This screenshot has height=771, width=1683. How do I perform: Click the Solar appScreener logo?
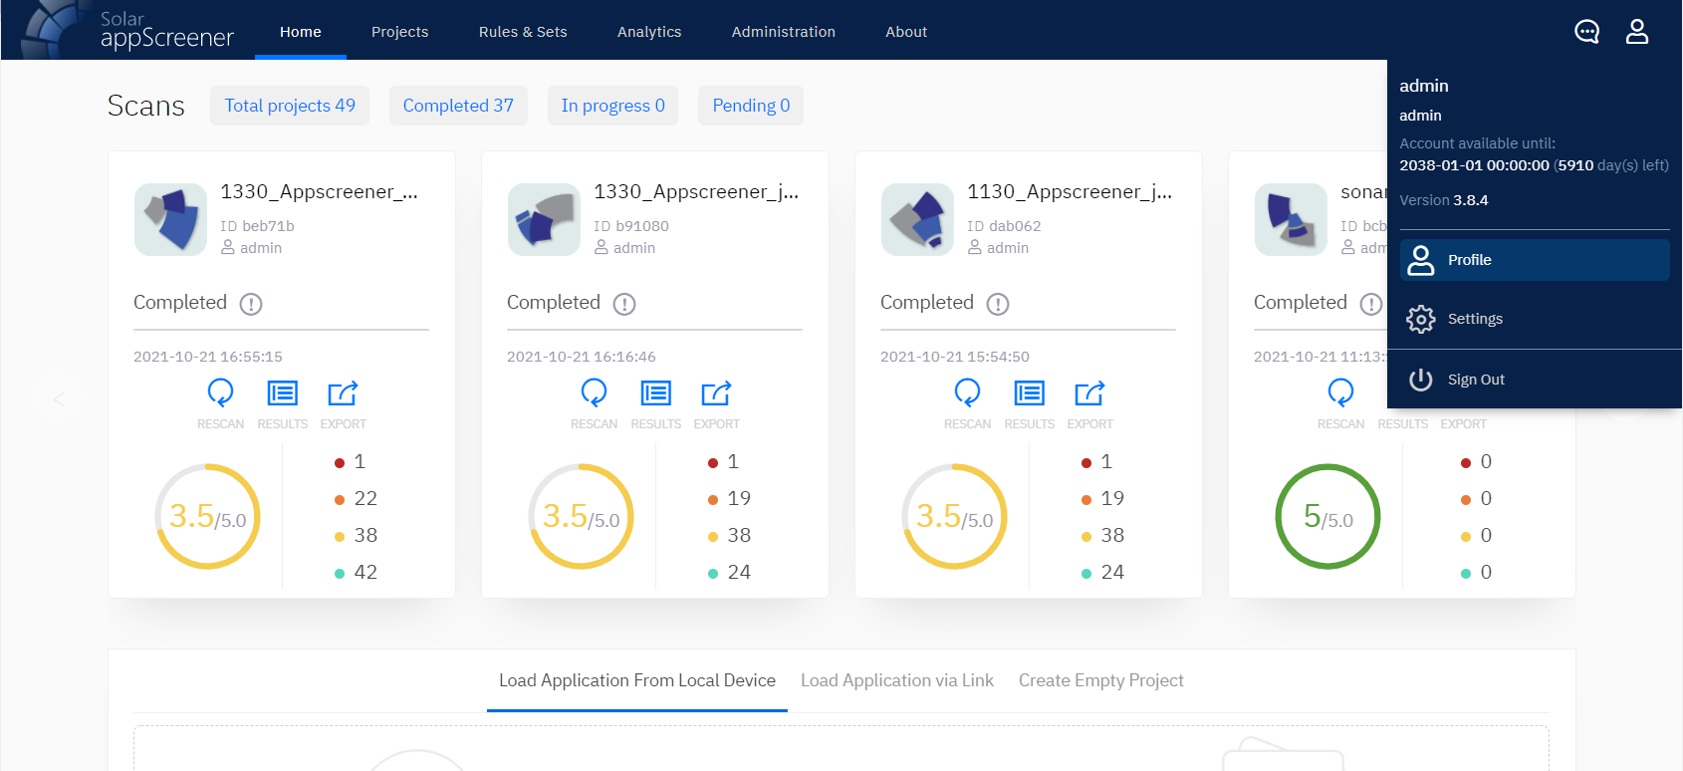(127, 30)
